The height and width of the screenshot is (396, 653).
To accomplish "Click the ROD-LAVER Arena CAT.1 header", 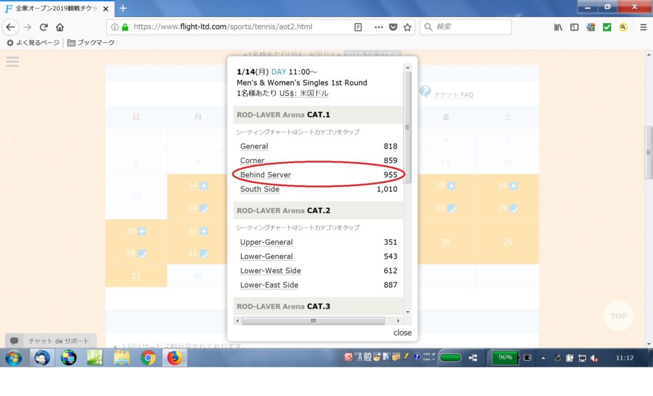I will 318,115.
